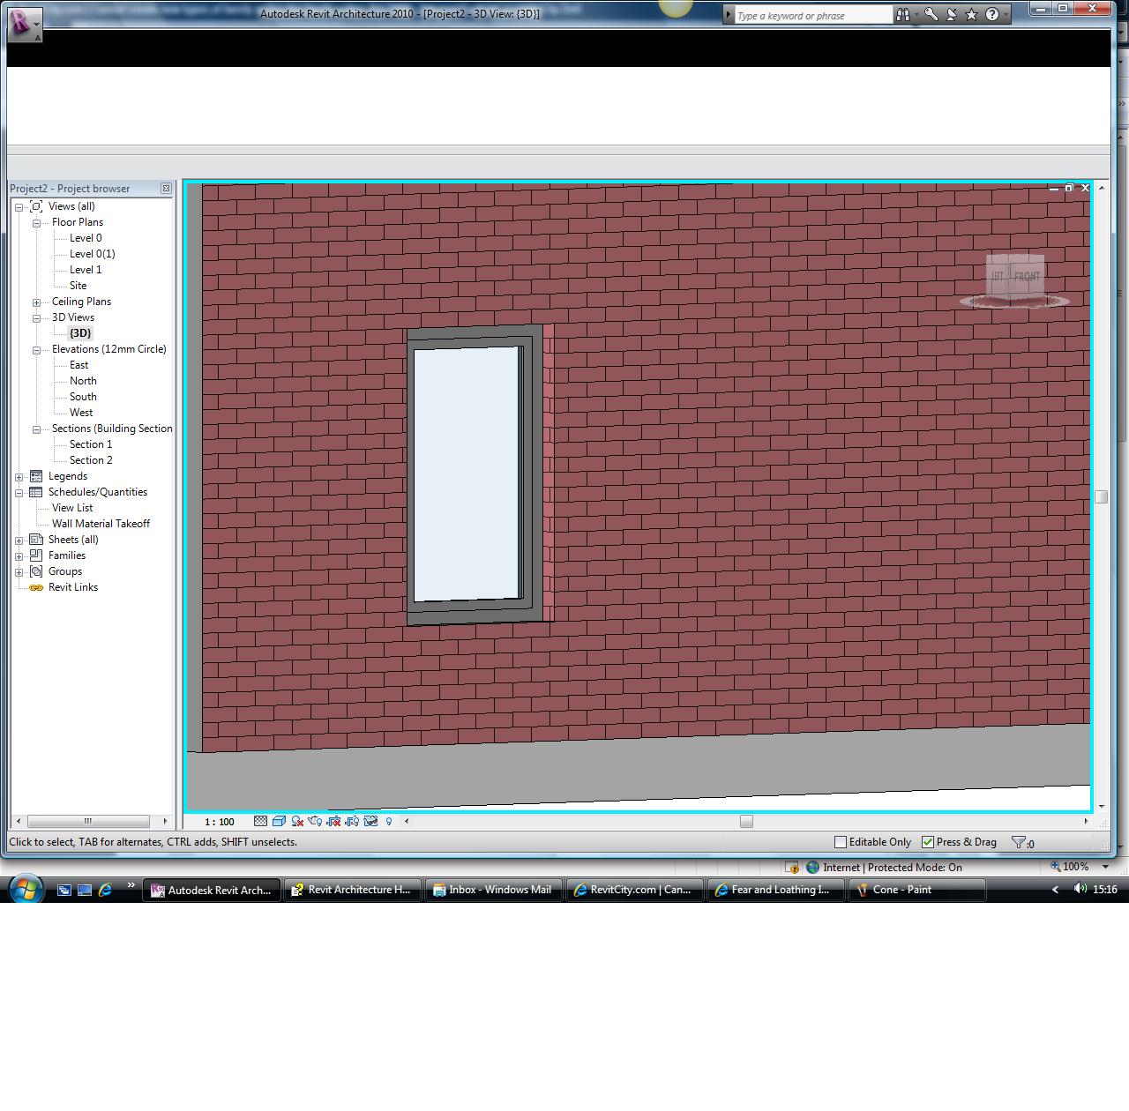
Task: Close the Project browser panel
Action: coord(166,188)
